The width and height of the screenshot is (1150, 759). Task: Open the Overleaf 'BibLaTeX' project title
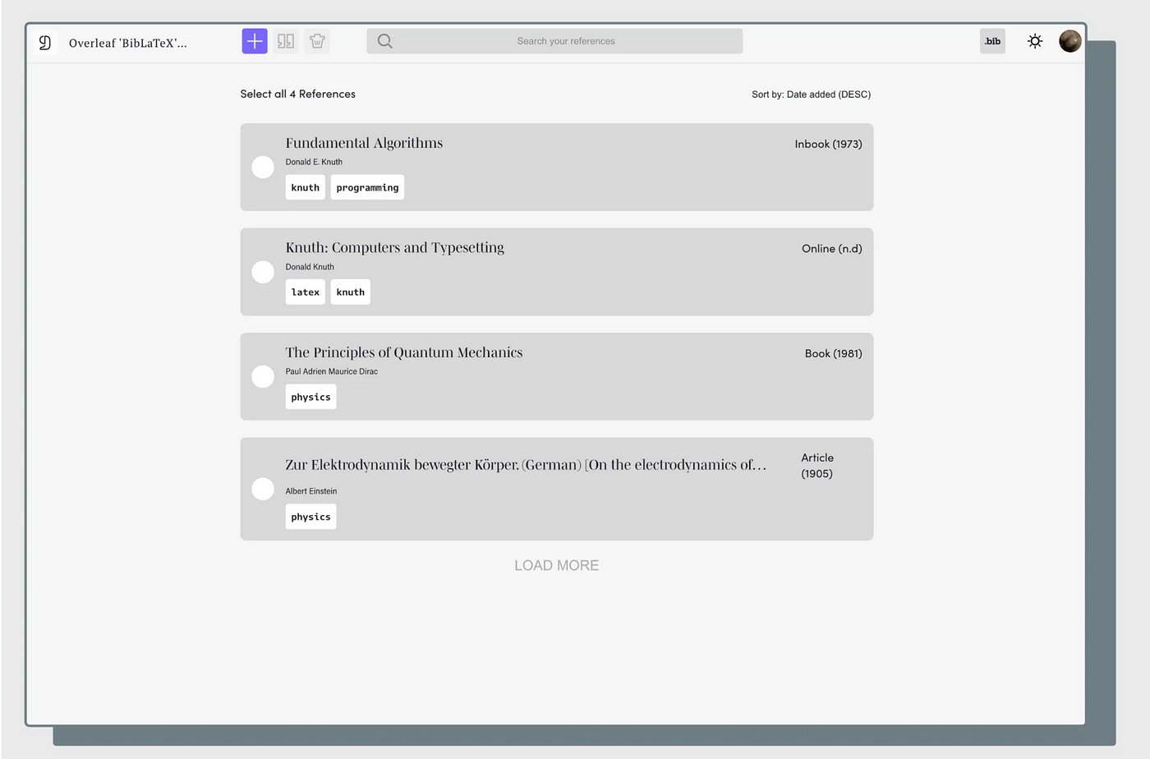[128, 43]
